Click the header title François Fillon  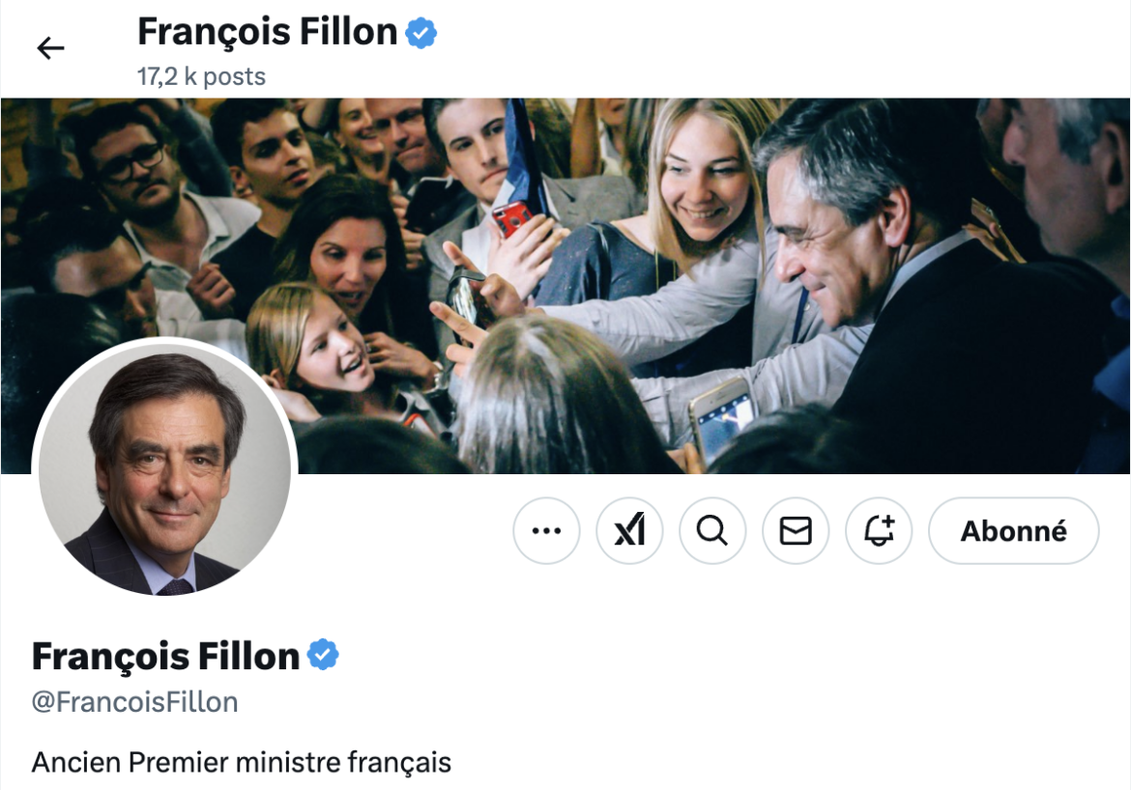[x=267, y=33]
